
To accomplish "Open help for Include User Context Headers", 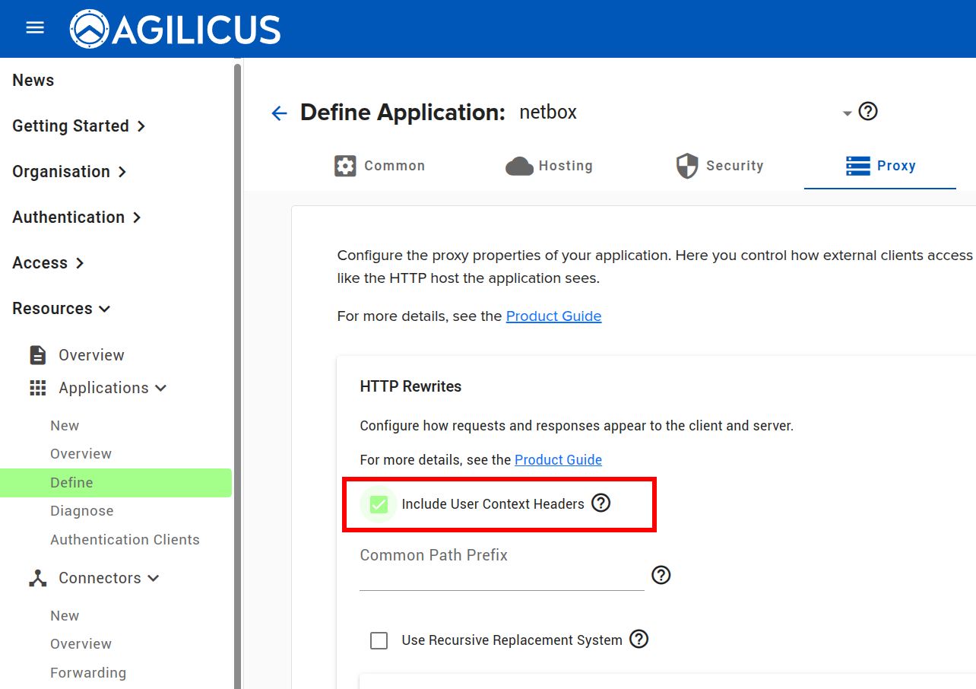I will click(600, 503).
